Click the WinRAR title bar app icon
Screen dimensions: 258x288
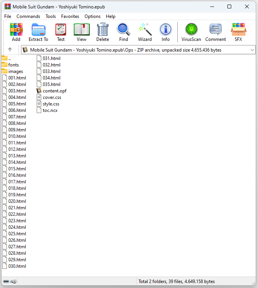pos(8,6)
